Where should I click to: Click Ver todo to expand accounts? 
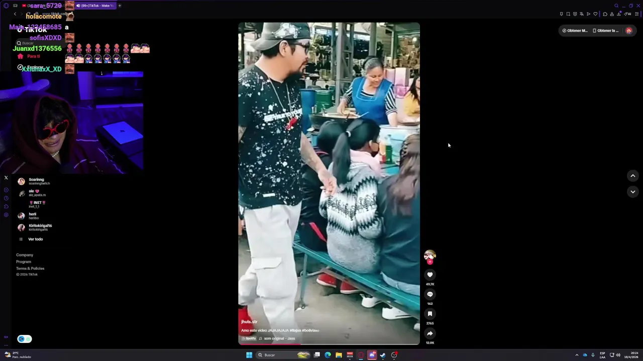pos(35,239)
